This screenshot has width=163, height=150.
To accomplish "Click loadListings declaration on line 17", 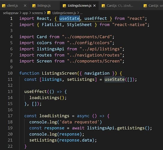I will click(54, 116).
